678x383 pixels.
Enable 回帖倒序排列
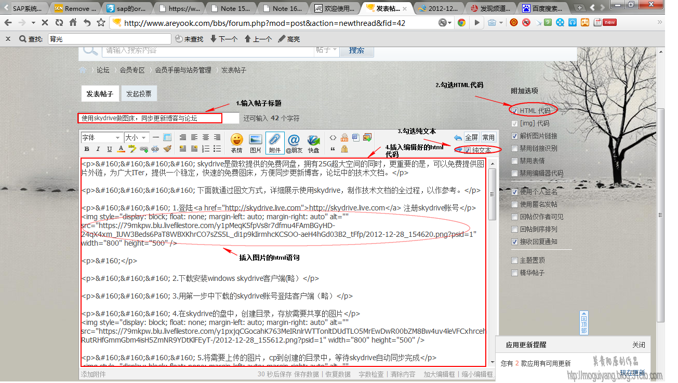[x=514, y=229]
